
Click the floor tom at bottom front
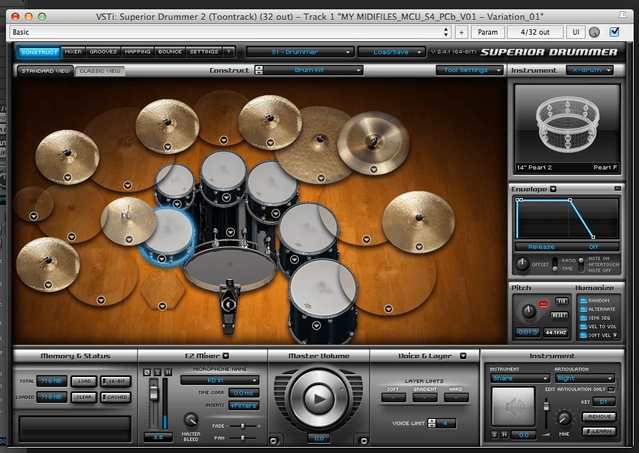322,300
